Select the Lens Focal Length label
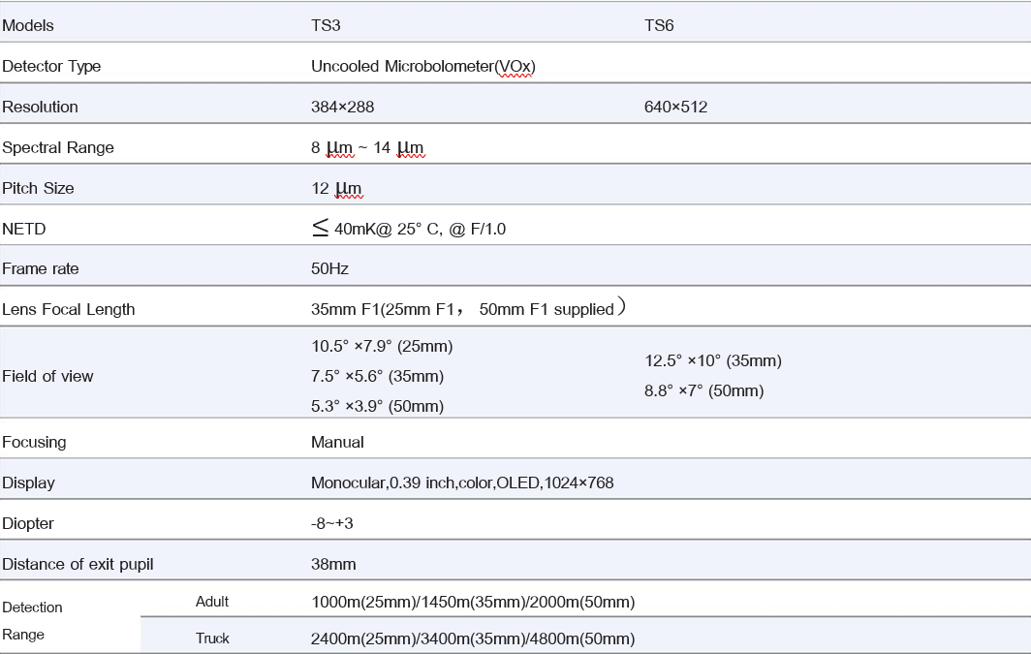Viewport: 1031px width, 654px height. (x=69, y=309)
